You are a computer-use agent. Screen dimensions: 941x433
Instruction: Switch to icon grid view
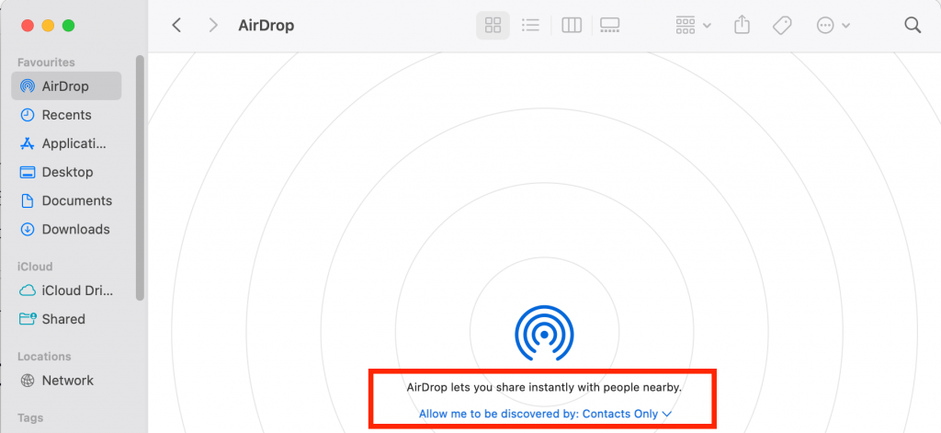(493, 25)
